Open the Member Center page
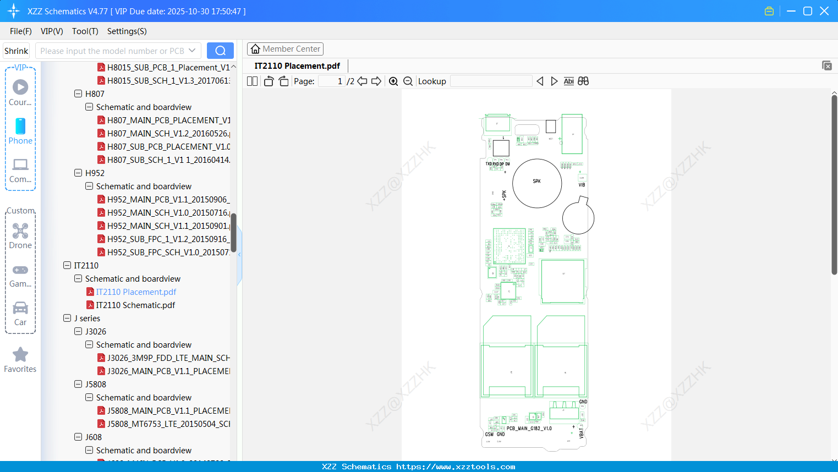 pos(285,48)
